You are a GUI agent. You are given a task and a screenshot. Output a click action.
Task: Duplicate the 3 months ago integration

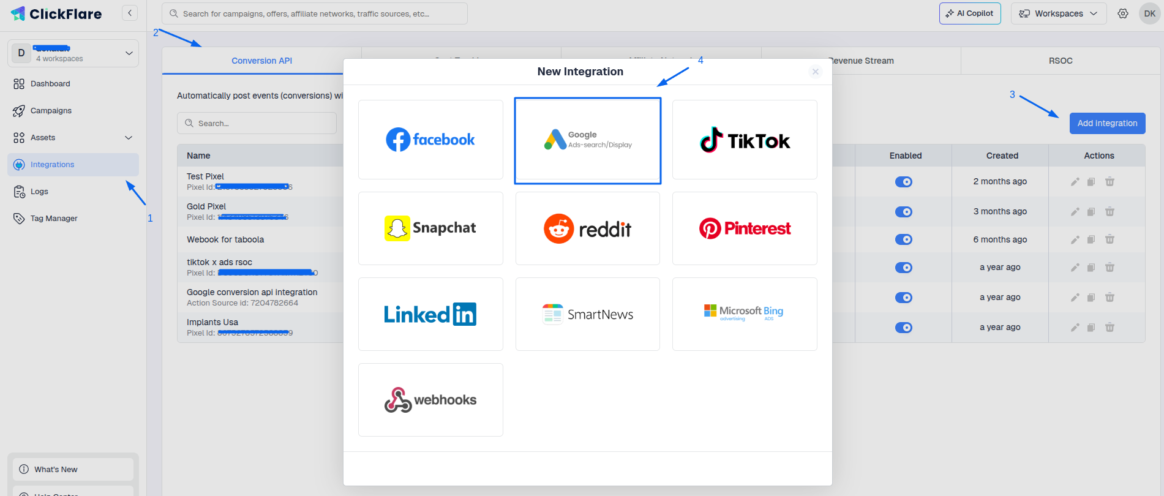(x=1091, y=212)
